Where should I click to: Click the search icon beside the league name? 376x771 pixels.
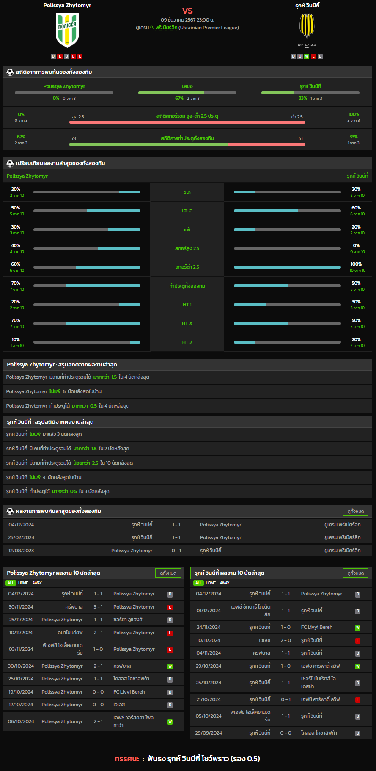coord(152,28)
